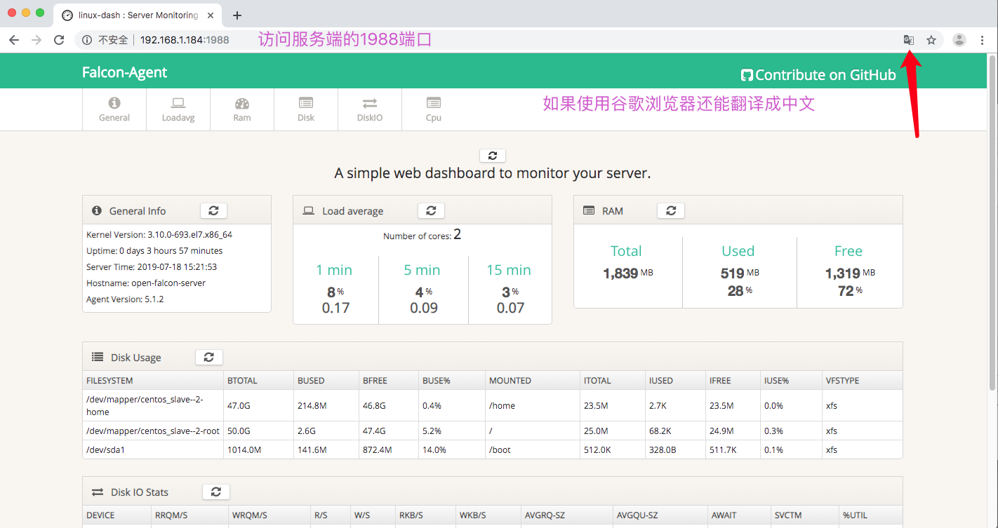Refresh the General Info panel
Viewport: 998px width, 528px height.
coord(213,210)
